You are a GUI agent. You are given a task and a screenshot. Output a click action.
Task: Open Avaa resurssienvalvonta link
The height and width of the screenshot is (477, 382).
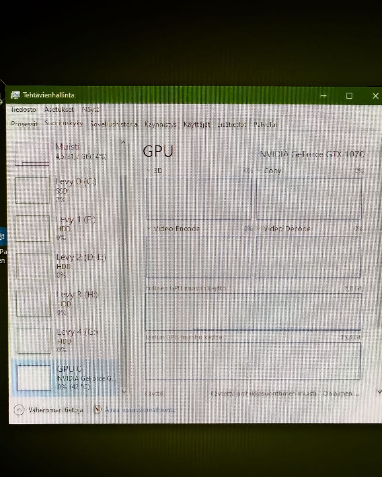coord(140,410)
